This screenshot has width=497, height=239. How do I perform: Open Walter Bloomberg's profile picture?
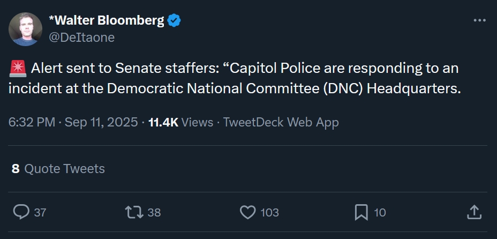25,29
